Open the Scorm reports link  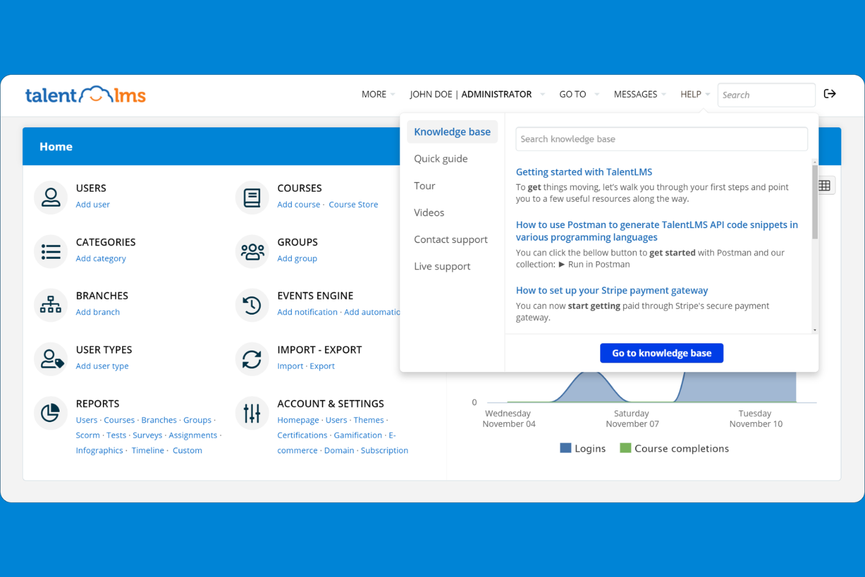[x=88, y=435]
